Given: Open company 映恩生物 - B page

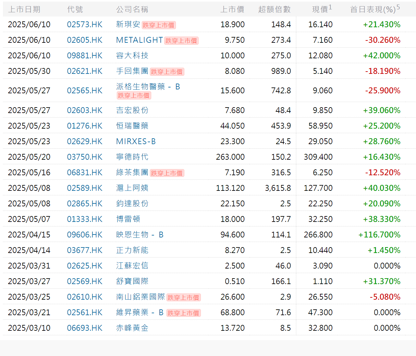Looking at the screenshot, I should 140,235.
